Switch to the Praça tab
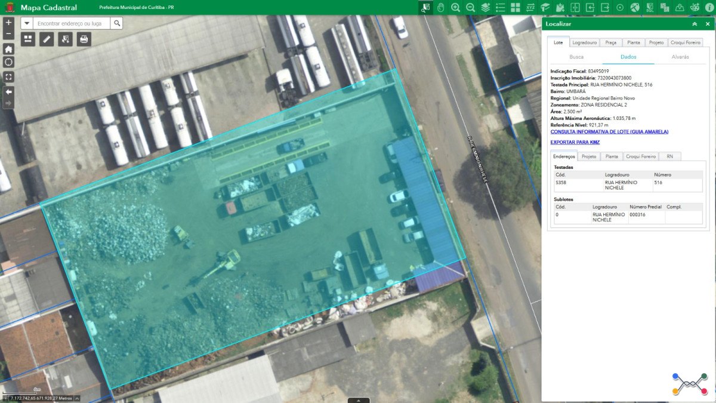The width and height of the screenshot is (716, 403). (x=611, y=42)
